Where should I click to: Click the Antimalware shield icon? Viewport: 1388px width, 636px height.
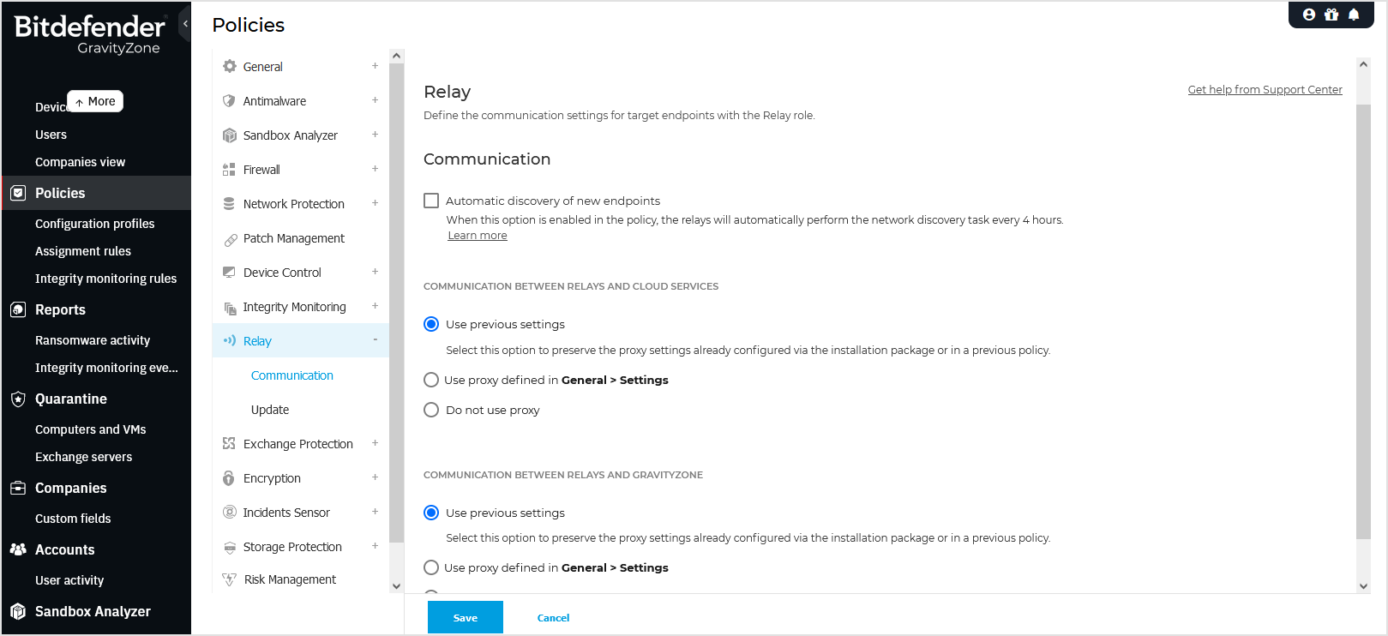tap(229, 100)
